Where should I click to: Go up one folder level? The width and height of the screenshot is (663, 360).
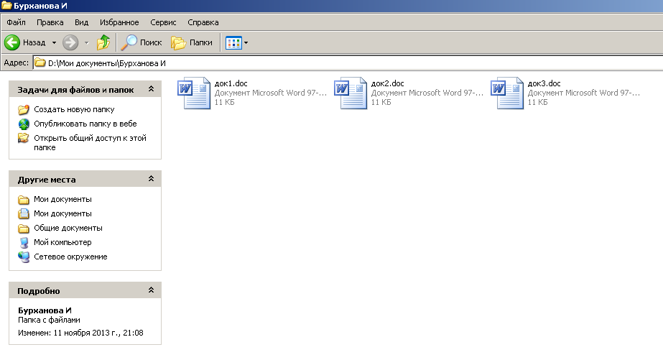pos(103,42)
